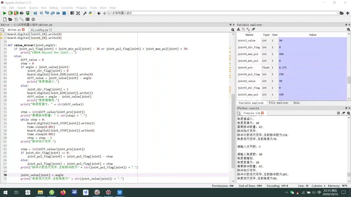
Task: Open IPython console options gear
Action: [x=348, y=113]
